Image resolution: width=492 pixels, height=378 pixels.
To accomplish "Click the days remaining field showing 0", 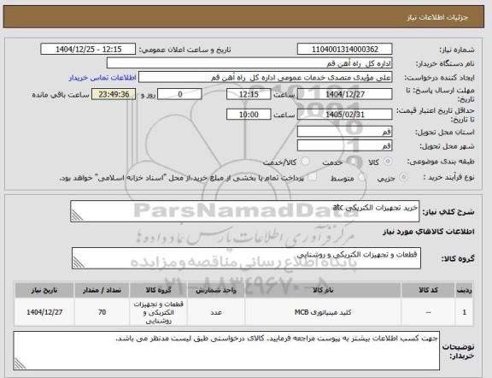I will point(179,94).
